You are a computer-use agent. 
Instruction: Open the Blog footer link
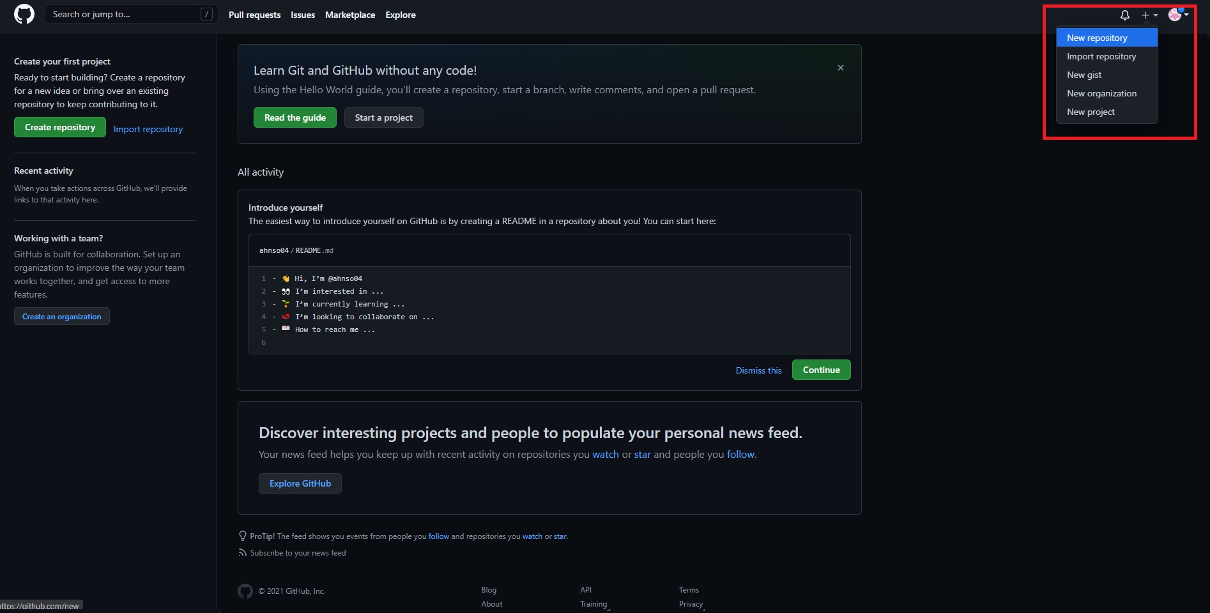tap(489, 590)
